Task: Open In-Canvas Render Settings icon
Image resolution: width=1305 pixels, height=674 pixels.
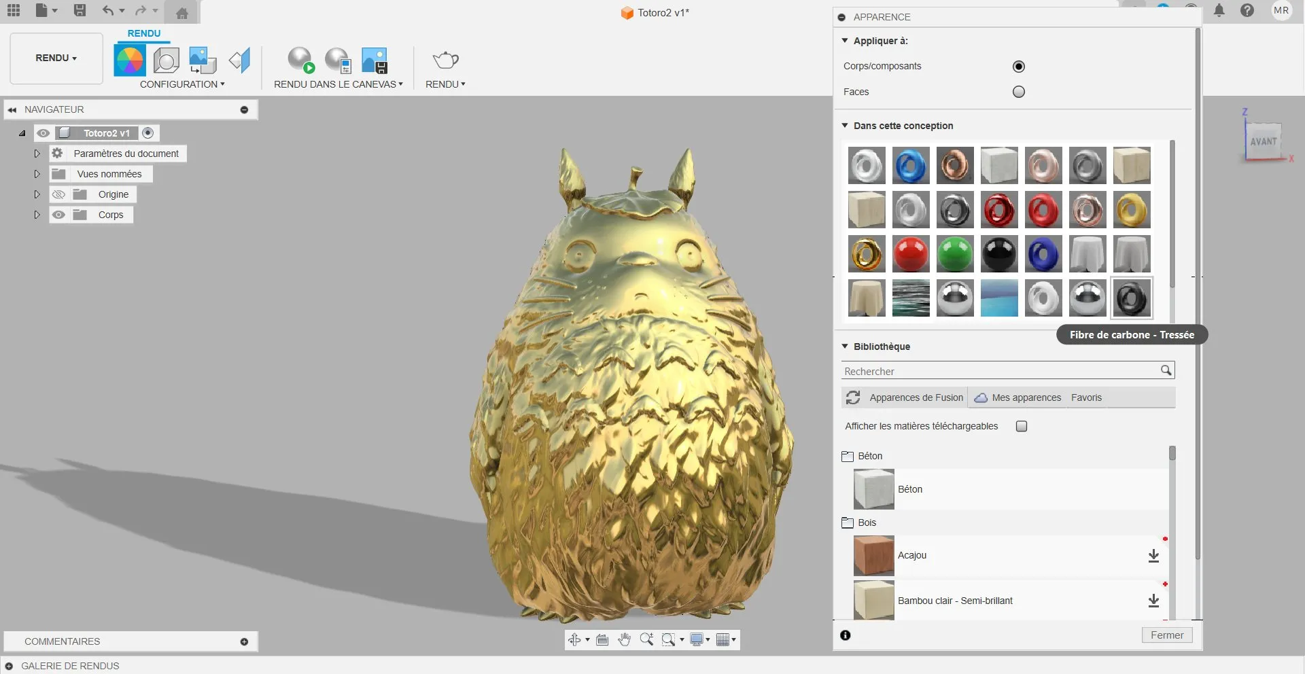Action: [x=338, y=60]
